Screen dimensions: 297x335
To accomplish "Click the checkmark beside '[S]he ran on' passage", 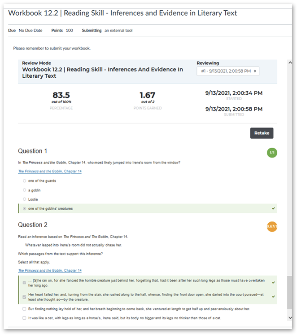I will tap(273, 283).
